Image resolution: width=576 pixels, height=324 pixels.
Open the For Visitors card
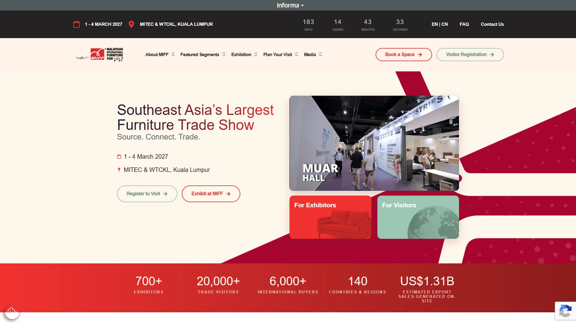point(418,217)
